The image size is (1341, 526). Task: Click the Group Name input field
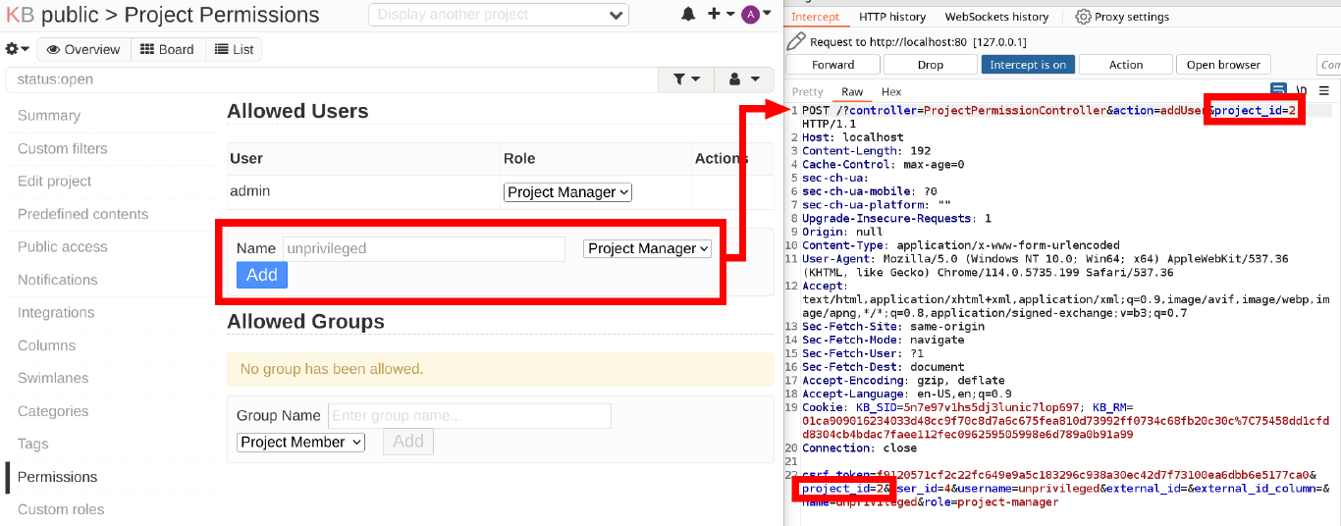click(469, 416)
